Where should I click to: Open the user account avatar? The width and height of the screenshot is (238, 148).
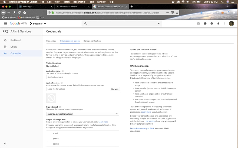(x=231, y=23)
